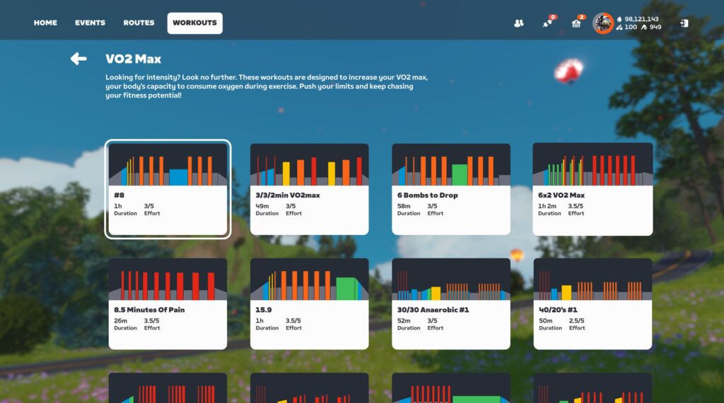Screen dimensions: 724x403
Task: Go to the Home tab
Action: (x=45, y=23)
